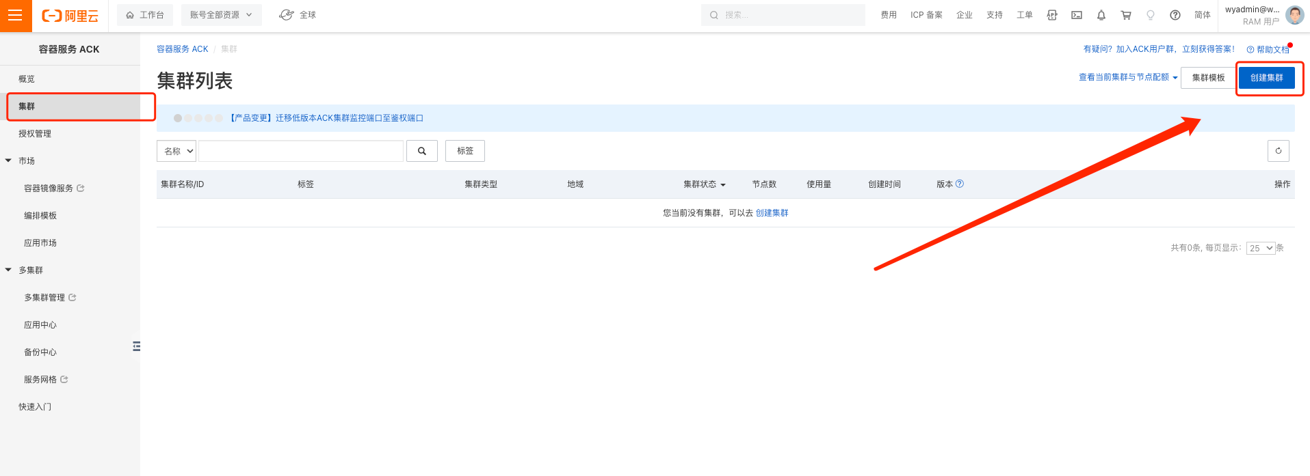Screen dimensions: 1310x476
Task: Expand the 账号全部资源 dropdown
Action: (x=221, y=15)
